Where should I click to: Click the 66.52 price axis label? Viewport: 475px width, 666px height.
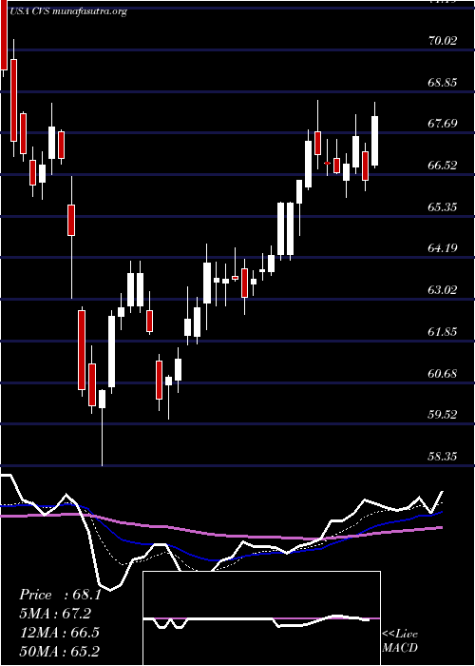click(443, 166)
